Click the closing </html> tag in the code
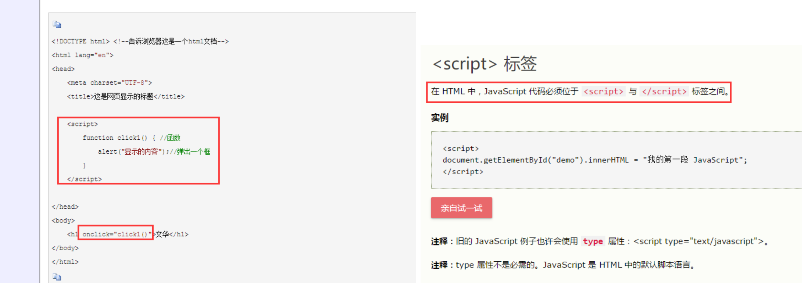 pos(65,262)
